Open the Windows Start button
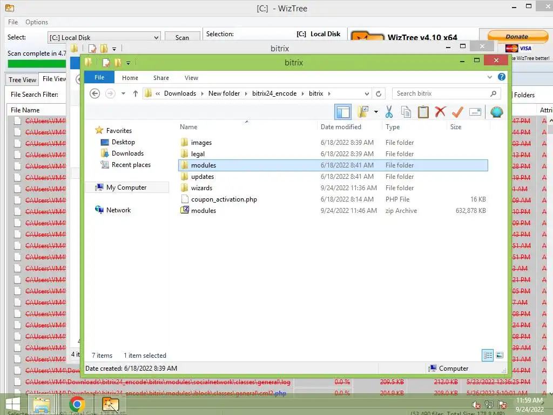Viewport: 553px width, 415px height. point(13,404)
